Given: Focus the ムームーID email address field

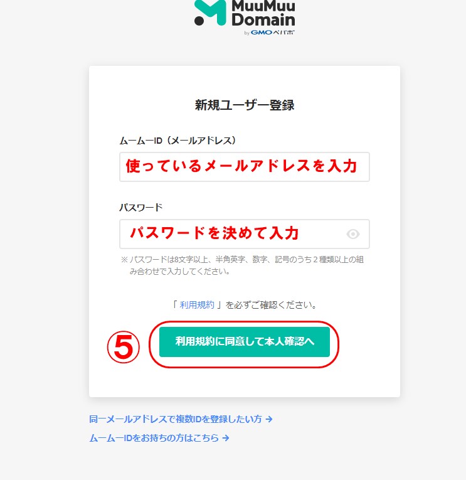Looking at the screenshot, I should tap(245, 167).
